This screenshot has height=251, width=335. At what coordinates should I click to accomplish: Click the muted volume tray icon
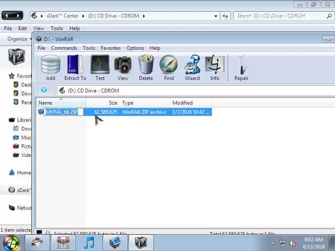tap(293, 243)
